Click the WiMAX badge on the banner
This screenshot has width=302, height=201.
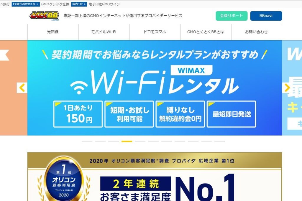[191, 70]
